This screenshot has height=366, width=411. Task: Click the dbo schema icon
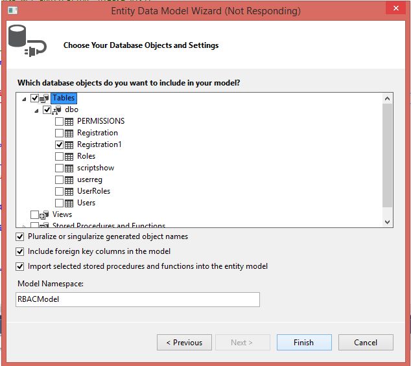[x=56, y=110]
